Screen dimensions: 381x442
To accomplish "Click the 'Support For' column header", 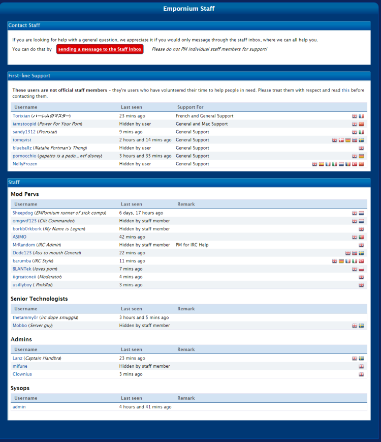I will pyautogui.click(x=190, y=107).
